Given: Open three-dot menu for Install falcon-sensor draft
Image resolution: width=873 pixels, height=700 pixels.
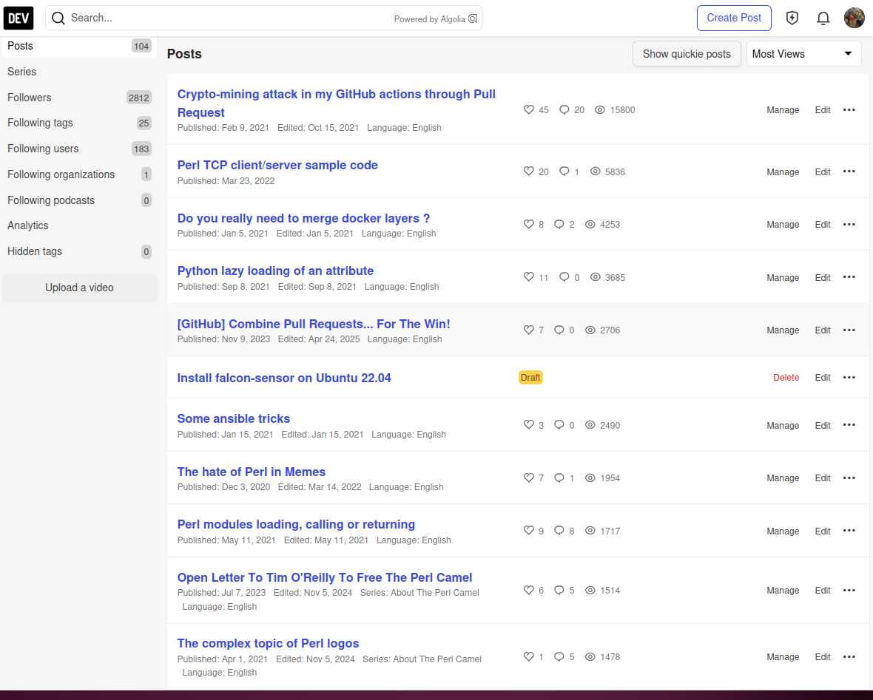Looking at the screenshot, I should (x=849, y=377).
